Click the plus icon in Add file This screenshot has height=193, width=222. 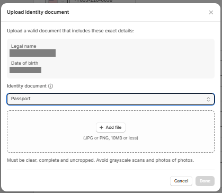tap(101, 127)
